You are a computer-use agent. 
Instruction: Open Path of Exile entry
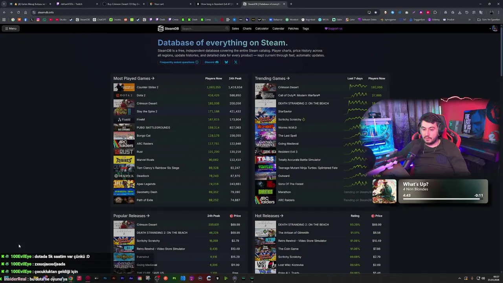[x=145, y=200]
